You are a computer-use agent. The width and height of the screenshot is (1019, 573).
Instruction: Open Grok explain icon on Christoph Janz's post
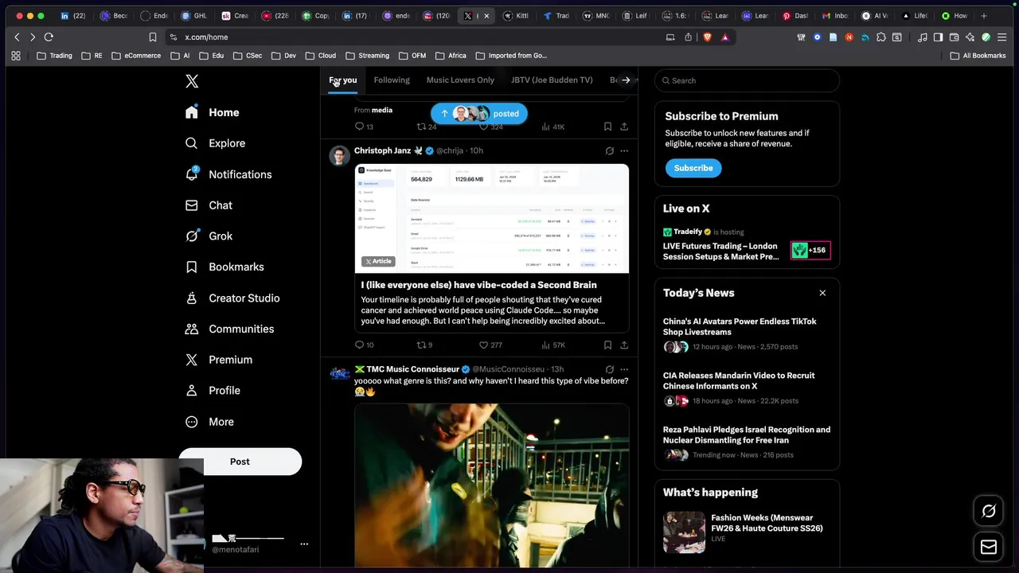click(x=610, y=150)
